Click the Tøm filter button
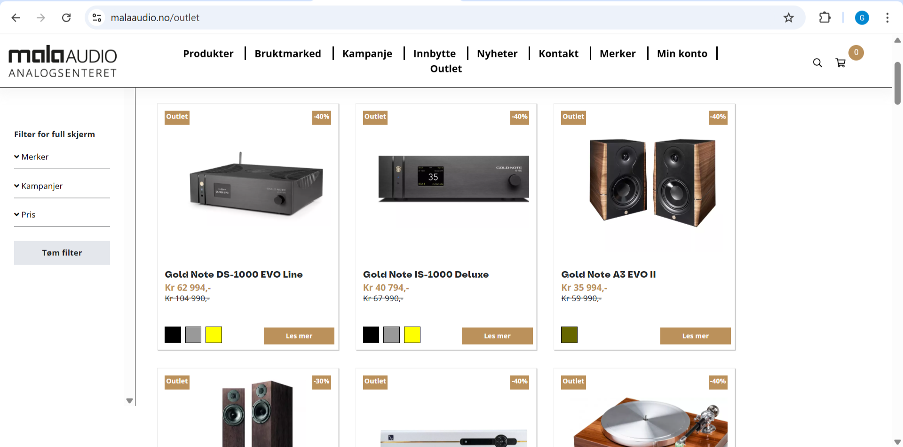 click(62, 253)
